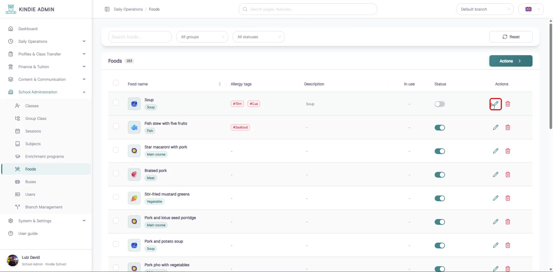The height and width of the screenshot is (272, 553).
Task: Click the global search pages field
Action: [x=308, y=9]
